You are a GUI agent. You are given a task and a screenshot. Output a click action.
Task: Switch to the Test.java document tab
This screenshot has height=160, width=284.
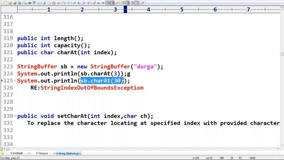point(42,153)
